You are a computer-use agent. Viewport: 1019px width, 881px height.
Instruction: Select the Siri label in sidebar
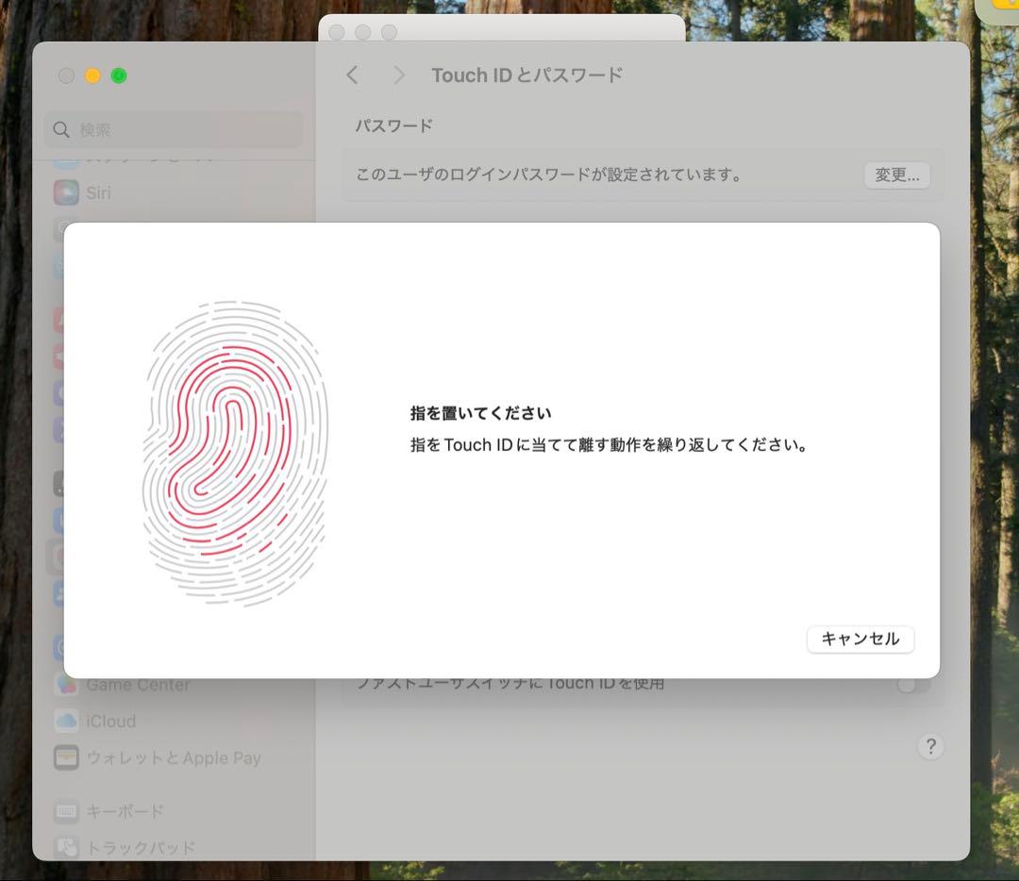[99, 192]
